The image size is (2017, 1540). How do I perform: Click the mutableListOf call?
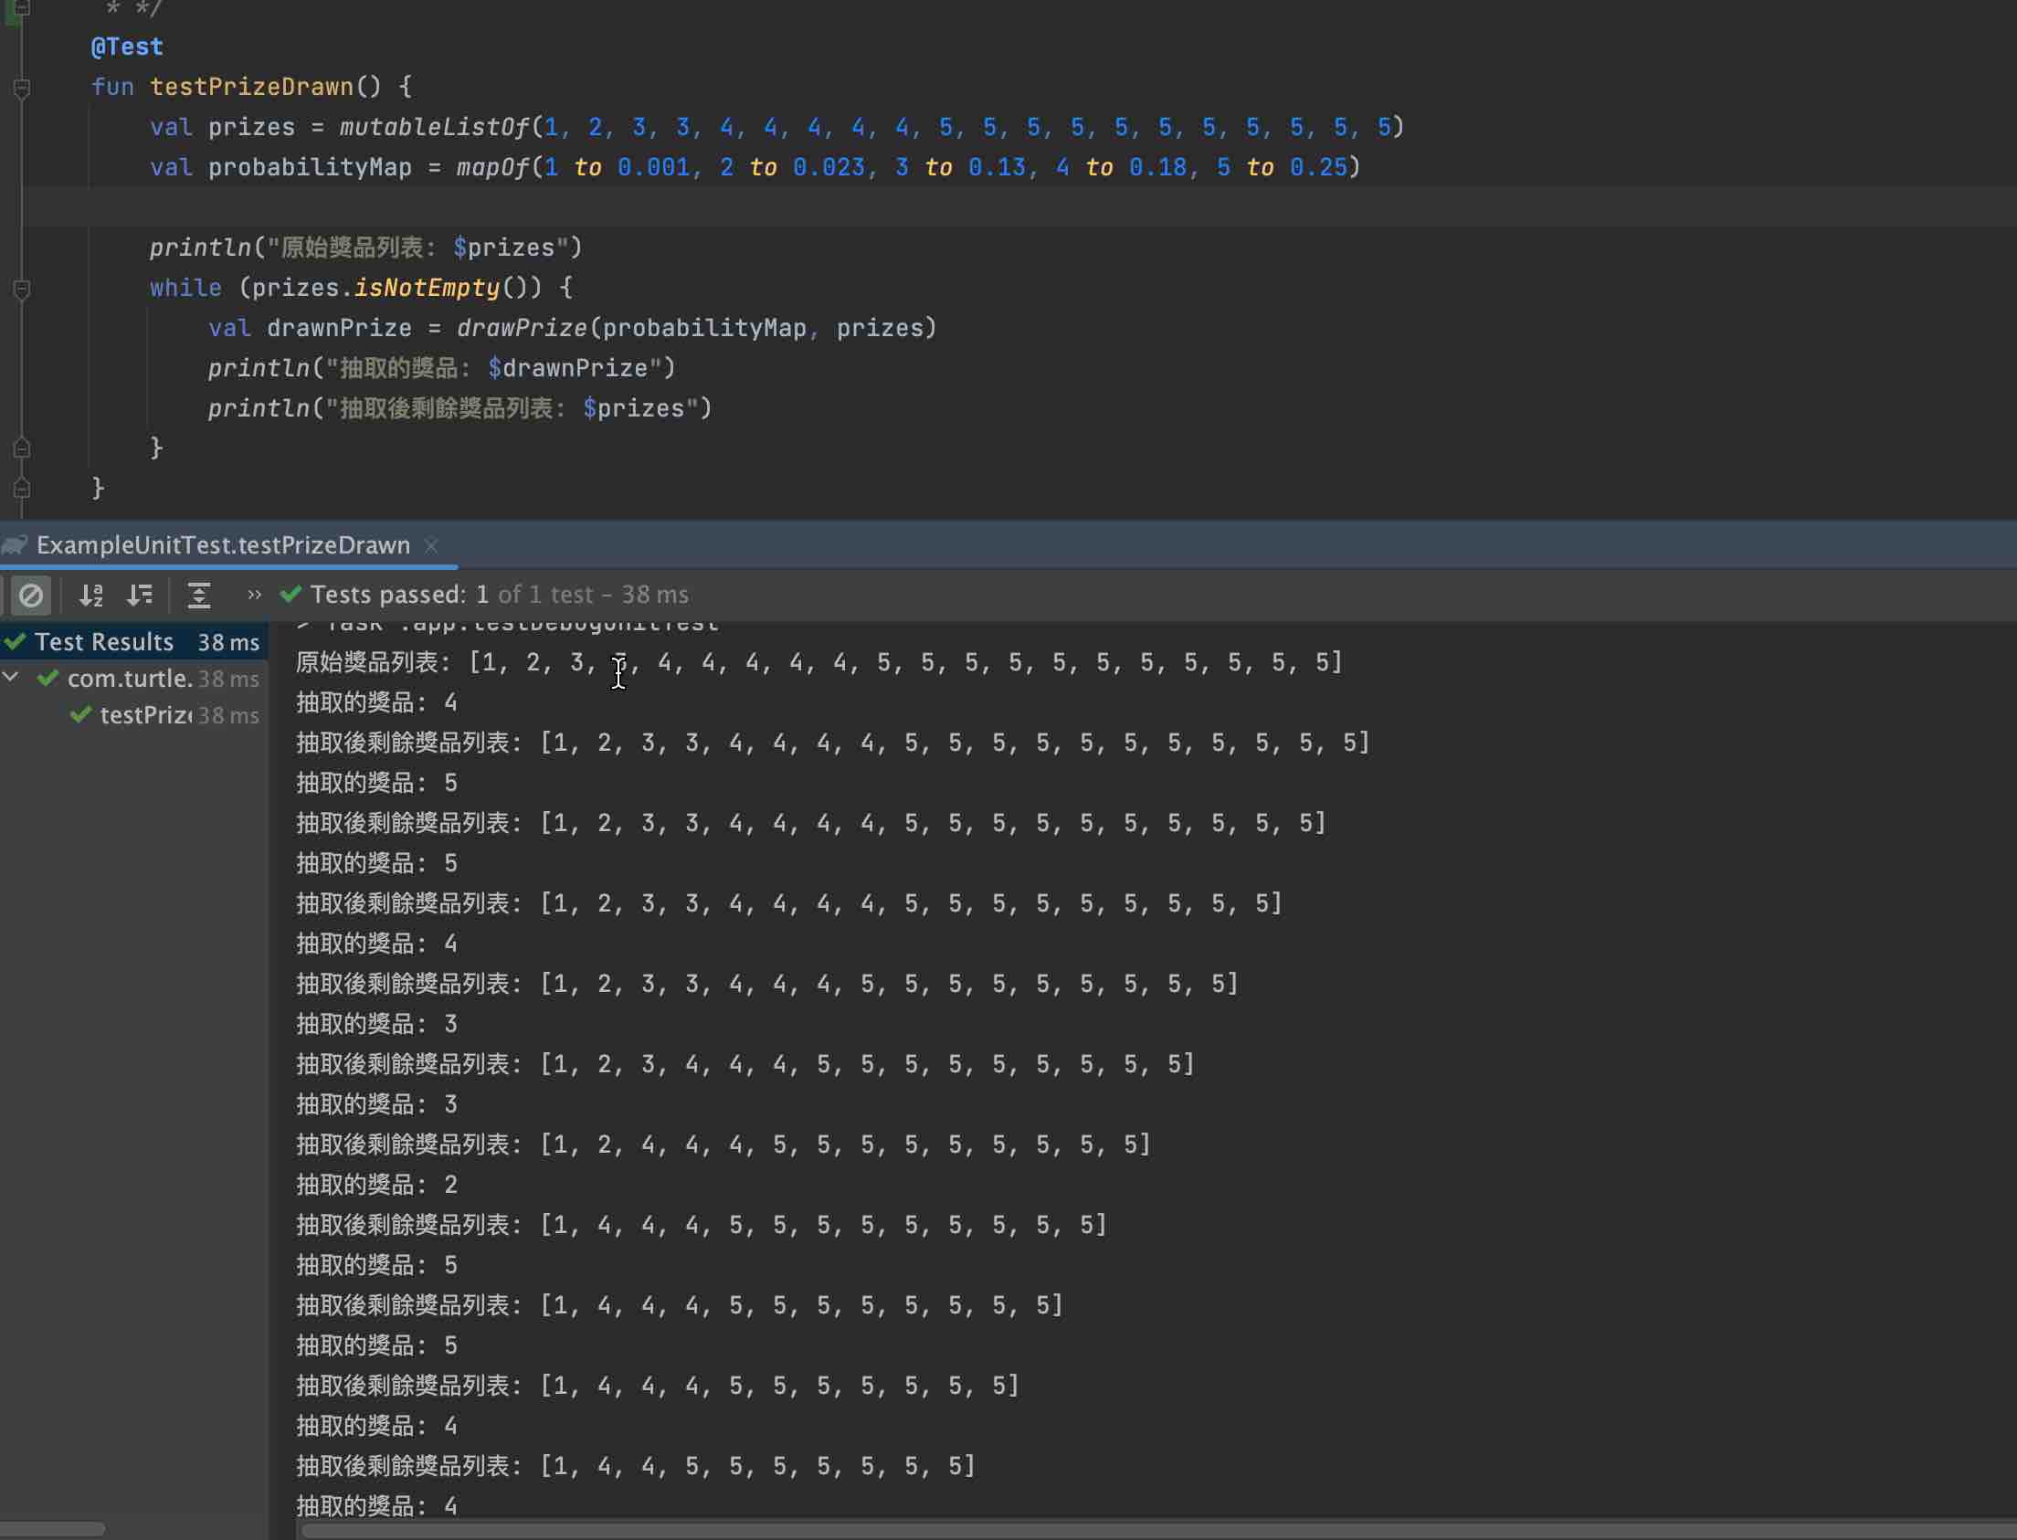[x=436, y=127]
